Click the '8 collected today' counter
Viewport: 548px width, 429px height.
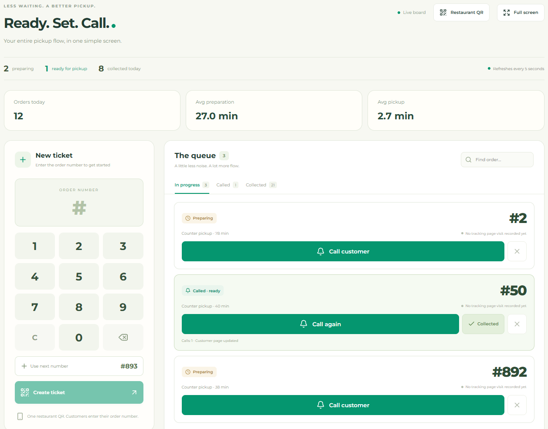point(120,69)
